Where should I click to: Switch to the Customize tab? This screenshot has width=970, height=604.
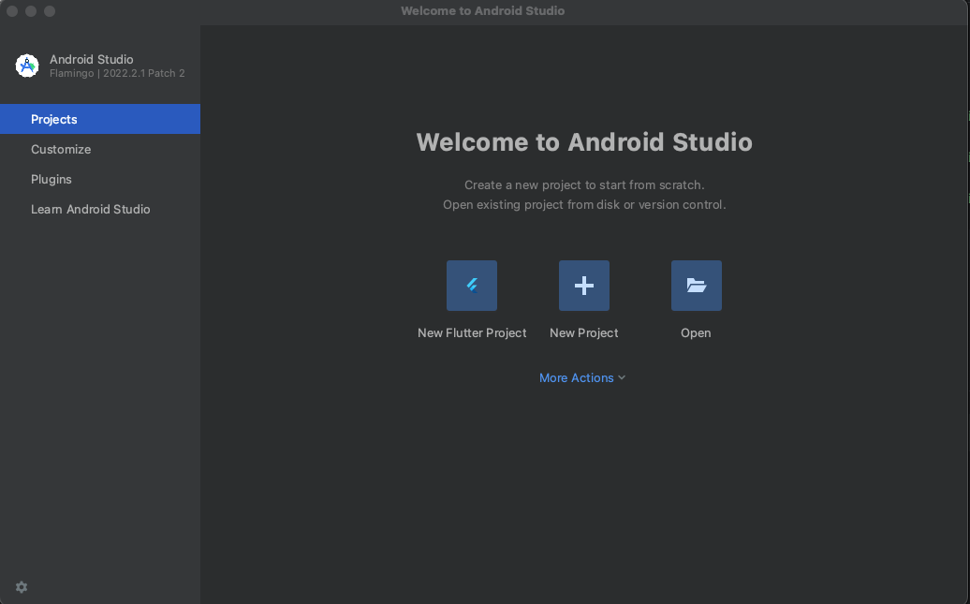[x=100, y=149]
